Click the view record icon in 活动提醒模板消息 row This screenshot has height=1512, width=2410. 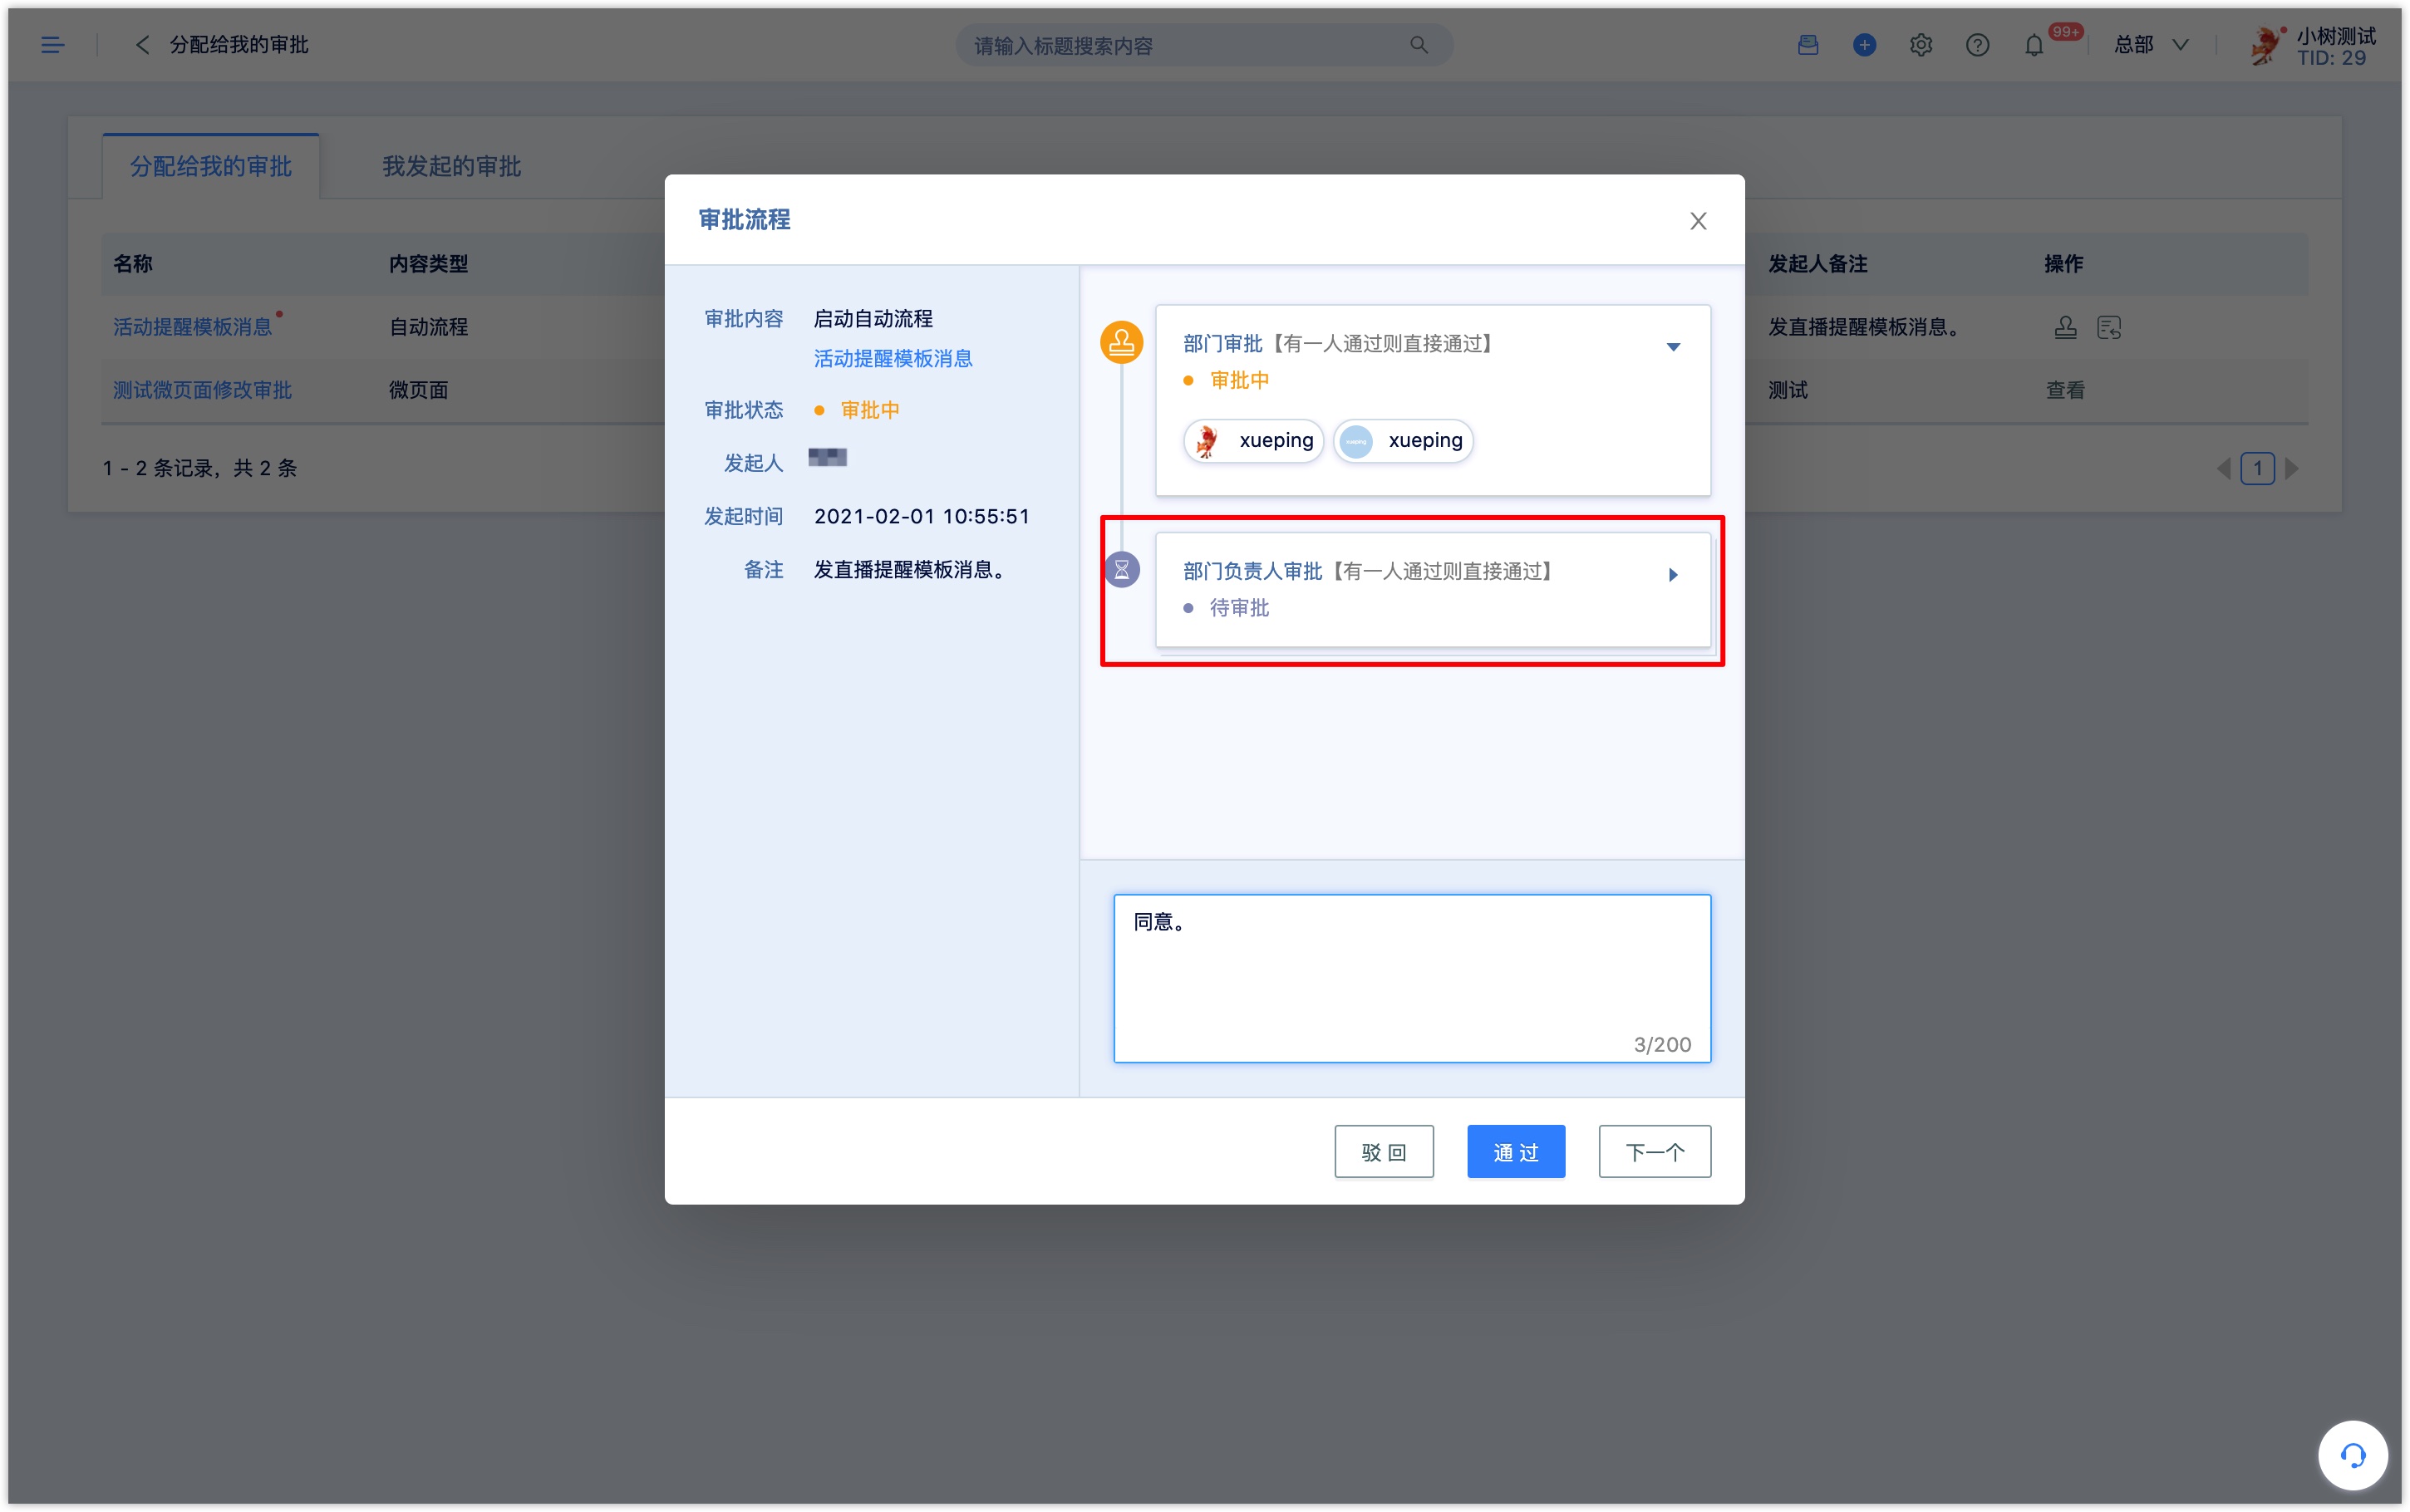(2109, 327)
